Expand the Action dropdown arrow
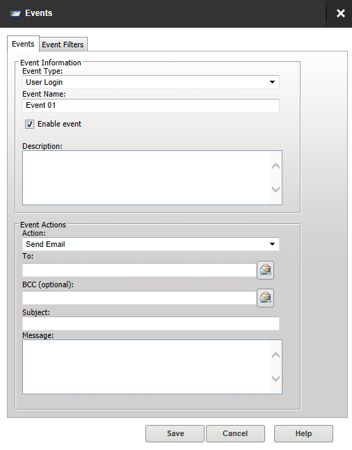The image size is (352, 450). pyautogui.click(x=272, y=244)
